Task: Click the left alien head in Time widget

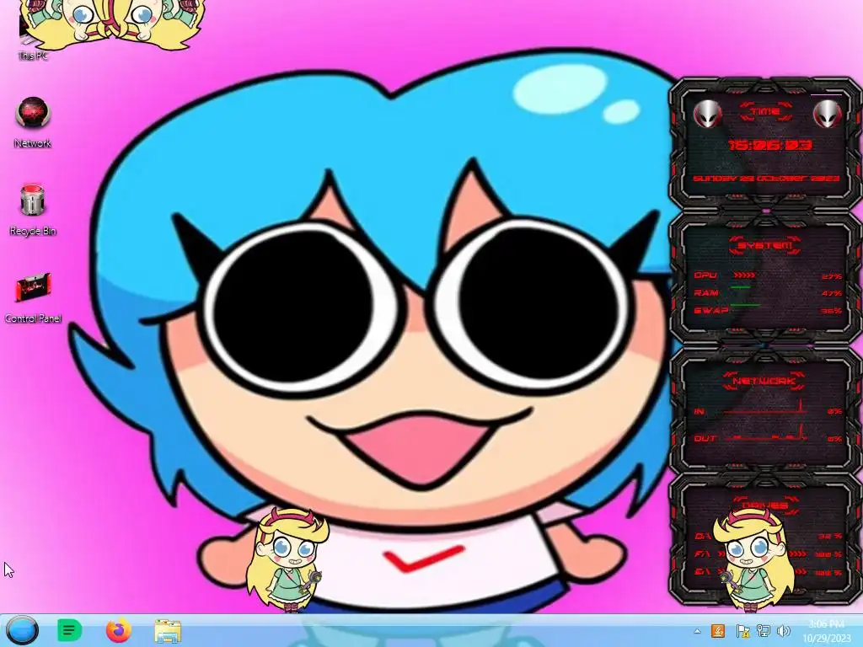Action: click(708, 114)
